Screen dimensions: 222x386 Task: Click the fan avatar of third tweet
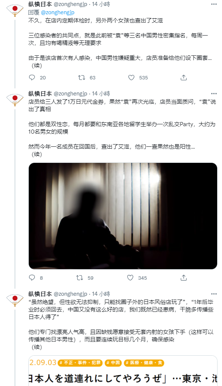click(x=15, y=300)
